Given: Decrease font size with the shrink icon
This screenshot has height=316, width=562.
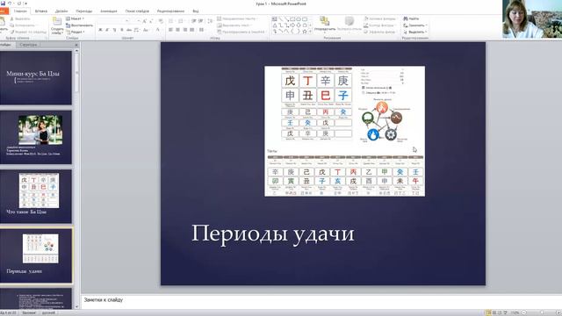Looking at the screenshot, I should pyautogui.click(x=151, y=21).
